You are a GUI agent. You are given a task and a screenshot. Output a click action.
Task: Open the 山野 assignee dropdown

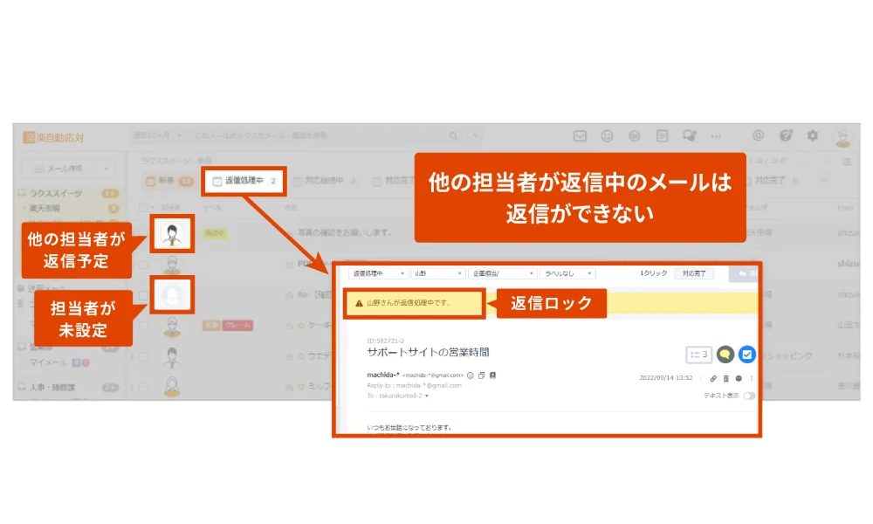(x=437, y=273)
